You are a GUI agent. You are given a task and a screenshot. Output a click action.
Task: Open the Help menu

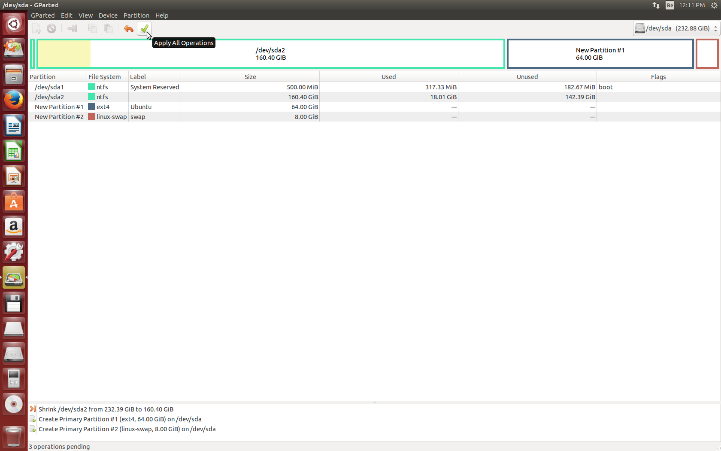pyautogui.click(x=162, y=15)
